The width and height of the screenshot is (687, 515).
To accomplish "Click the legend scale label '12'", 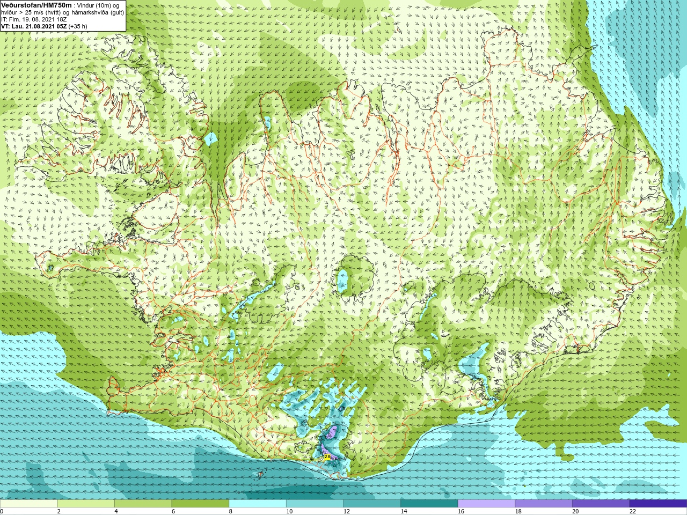I will click(x=347, y=511).
